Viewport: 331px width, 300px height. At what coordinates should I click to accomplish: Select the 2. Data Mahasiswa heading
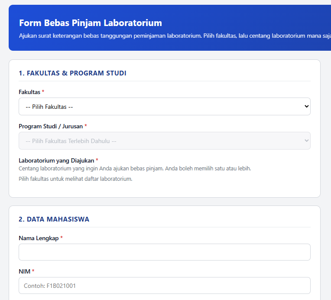pos(54,219)
